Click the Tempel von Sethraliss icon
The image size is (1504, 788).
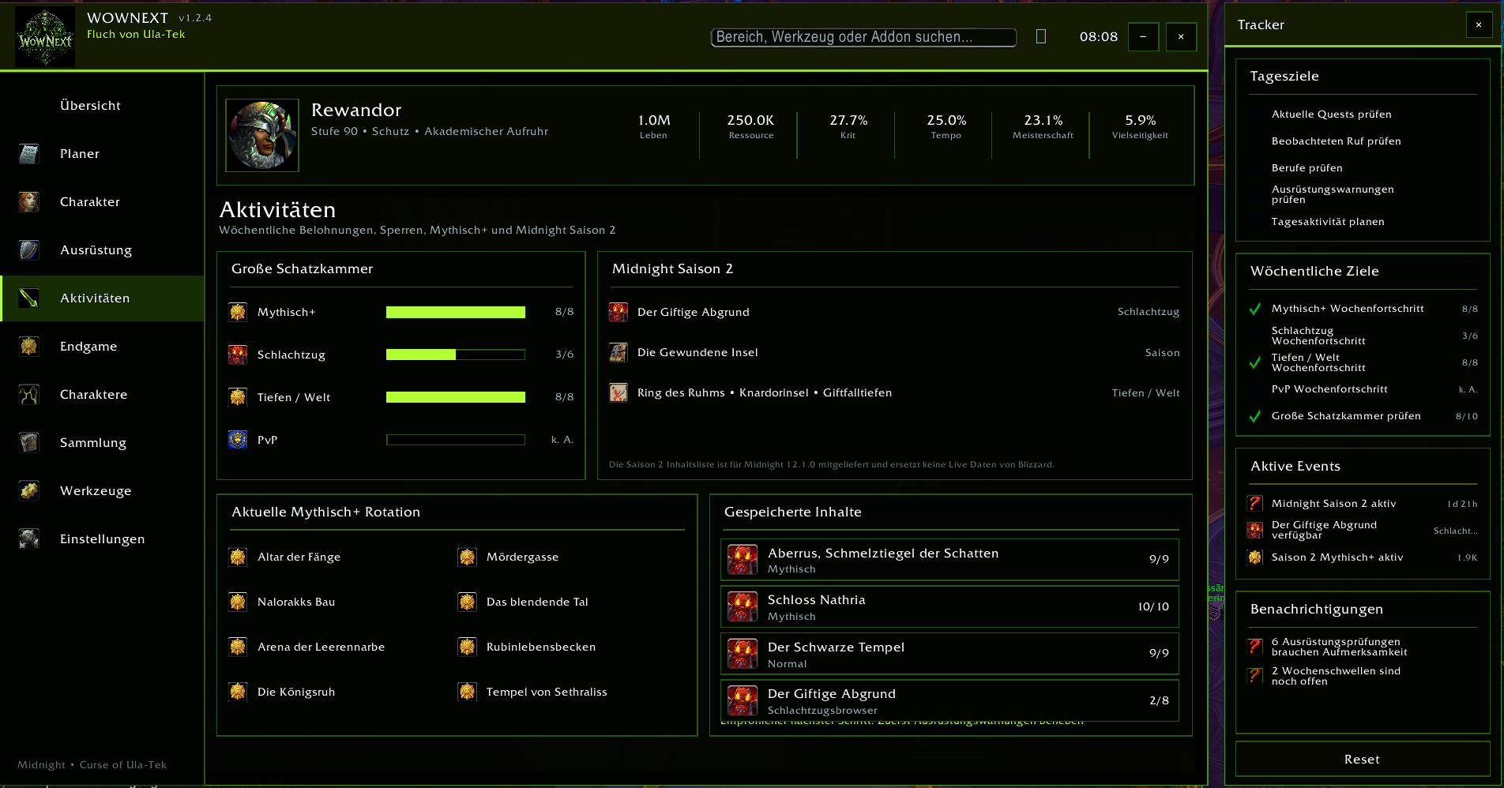[468, 692]
